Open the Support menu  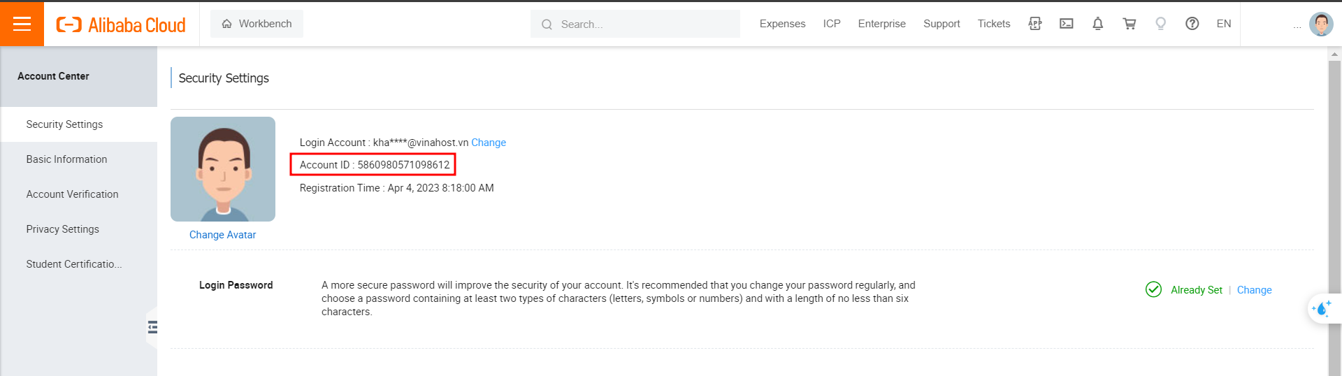(x=941, y=24)
